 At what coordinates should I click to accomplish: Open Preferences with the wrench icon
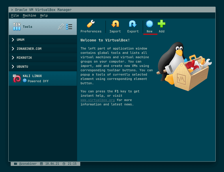[x=91, y=24]
